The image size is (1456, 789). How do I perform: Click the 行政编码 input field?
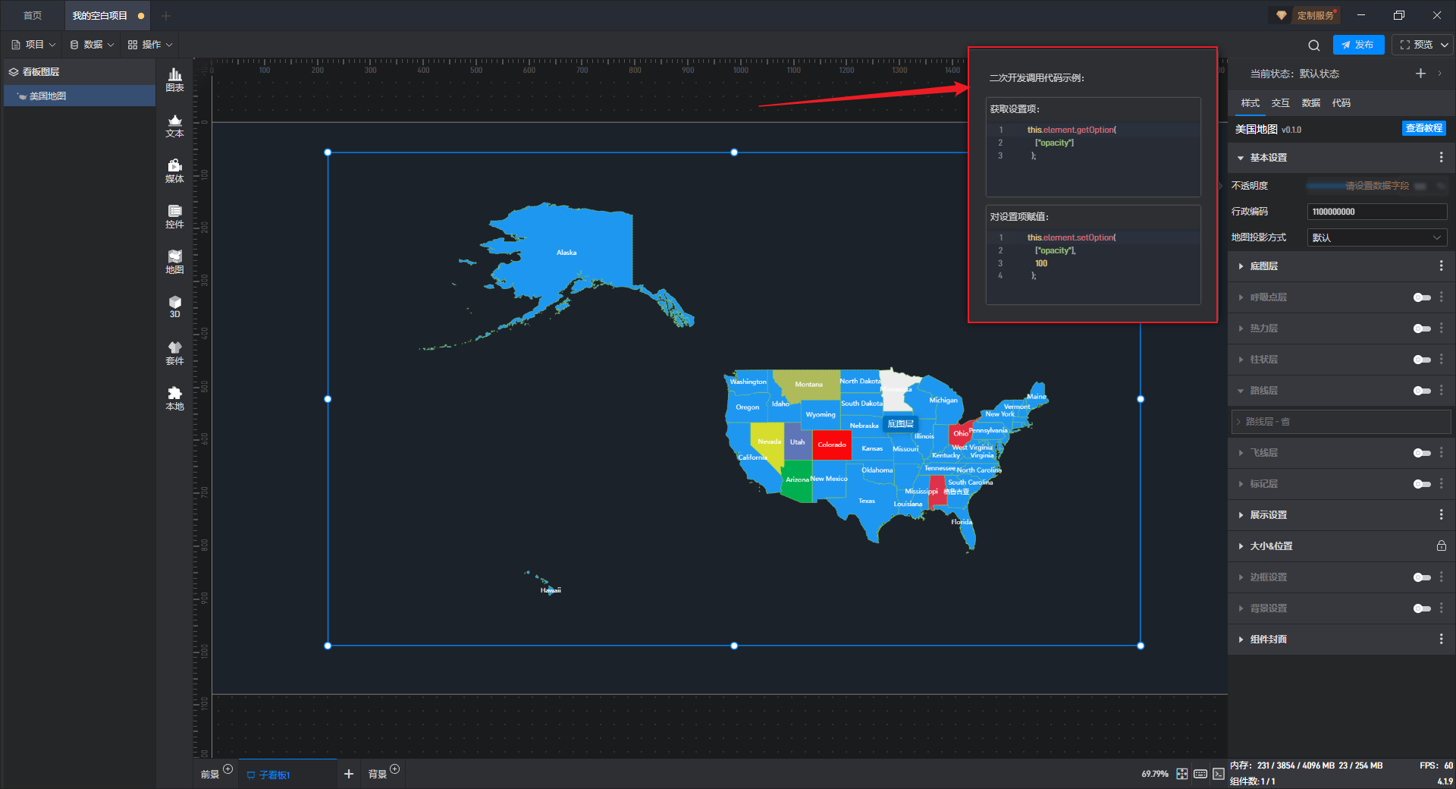(x=1376, y=212)
